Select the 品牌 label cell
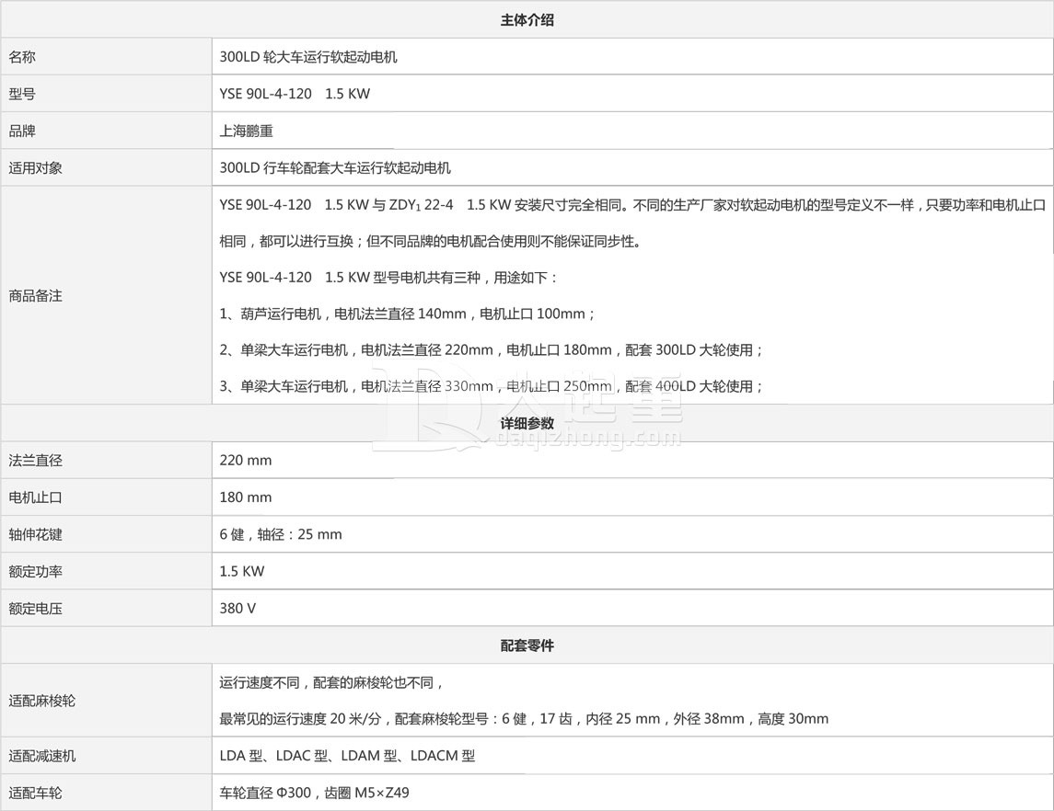1054x811 pixels. 106,131
